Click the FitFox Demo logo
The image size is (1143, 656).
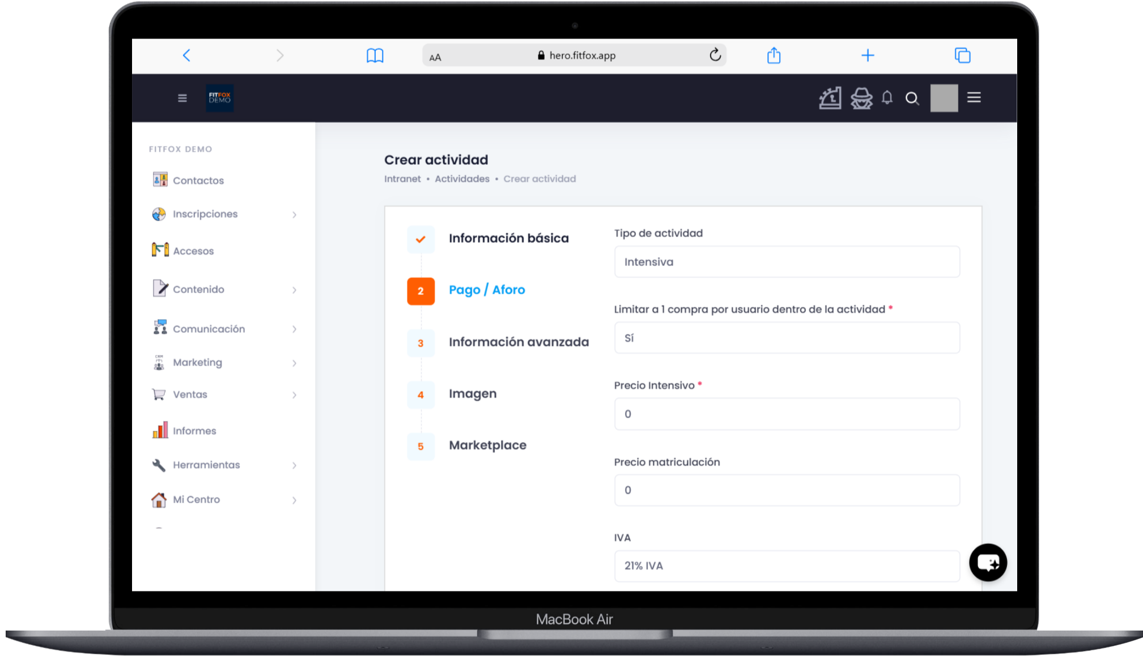[220, 98]
